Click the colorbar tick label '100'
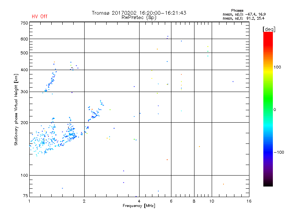This screenshot has width=293, height=219. tap(277, 67)
